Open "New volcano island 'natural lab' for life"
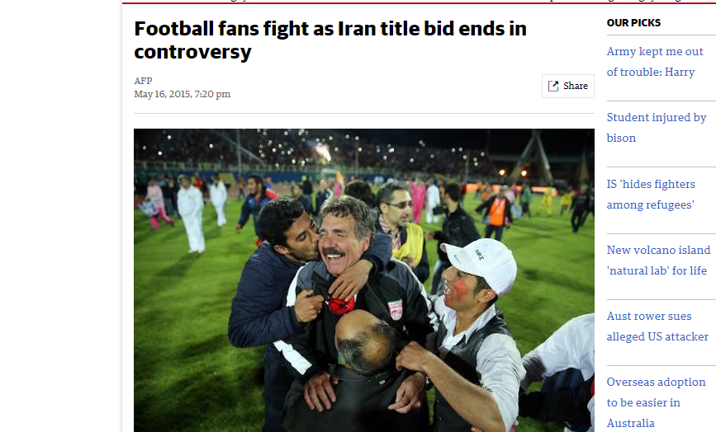This screenshot has height=432, width=716. click(x=658, y=261)
